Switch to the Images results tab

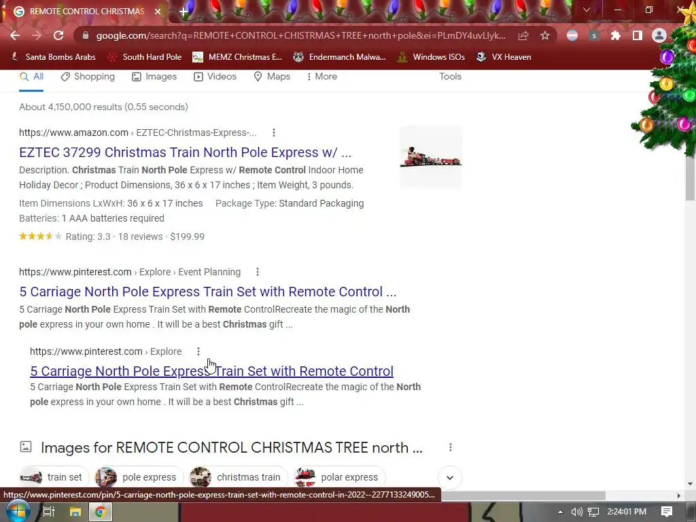click(x=154, y=76)
